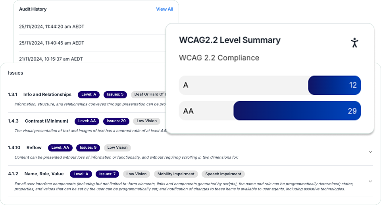The image size is (381, 205).
Task: Open audit from 21/11/2024, 10:15:37 am
Action: (x=51, y=59)
